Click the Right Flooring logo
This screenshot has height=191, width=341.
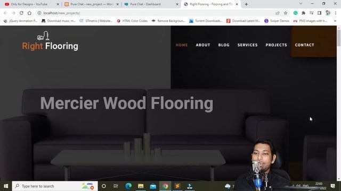[x=50, y=41]
